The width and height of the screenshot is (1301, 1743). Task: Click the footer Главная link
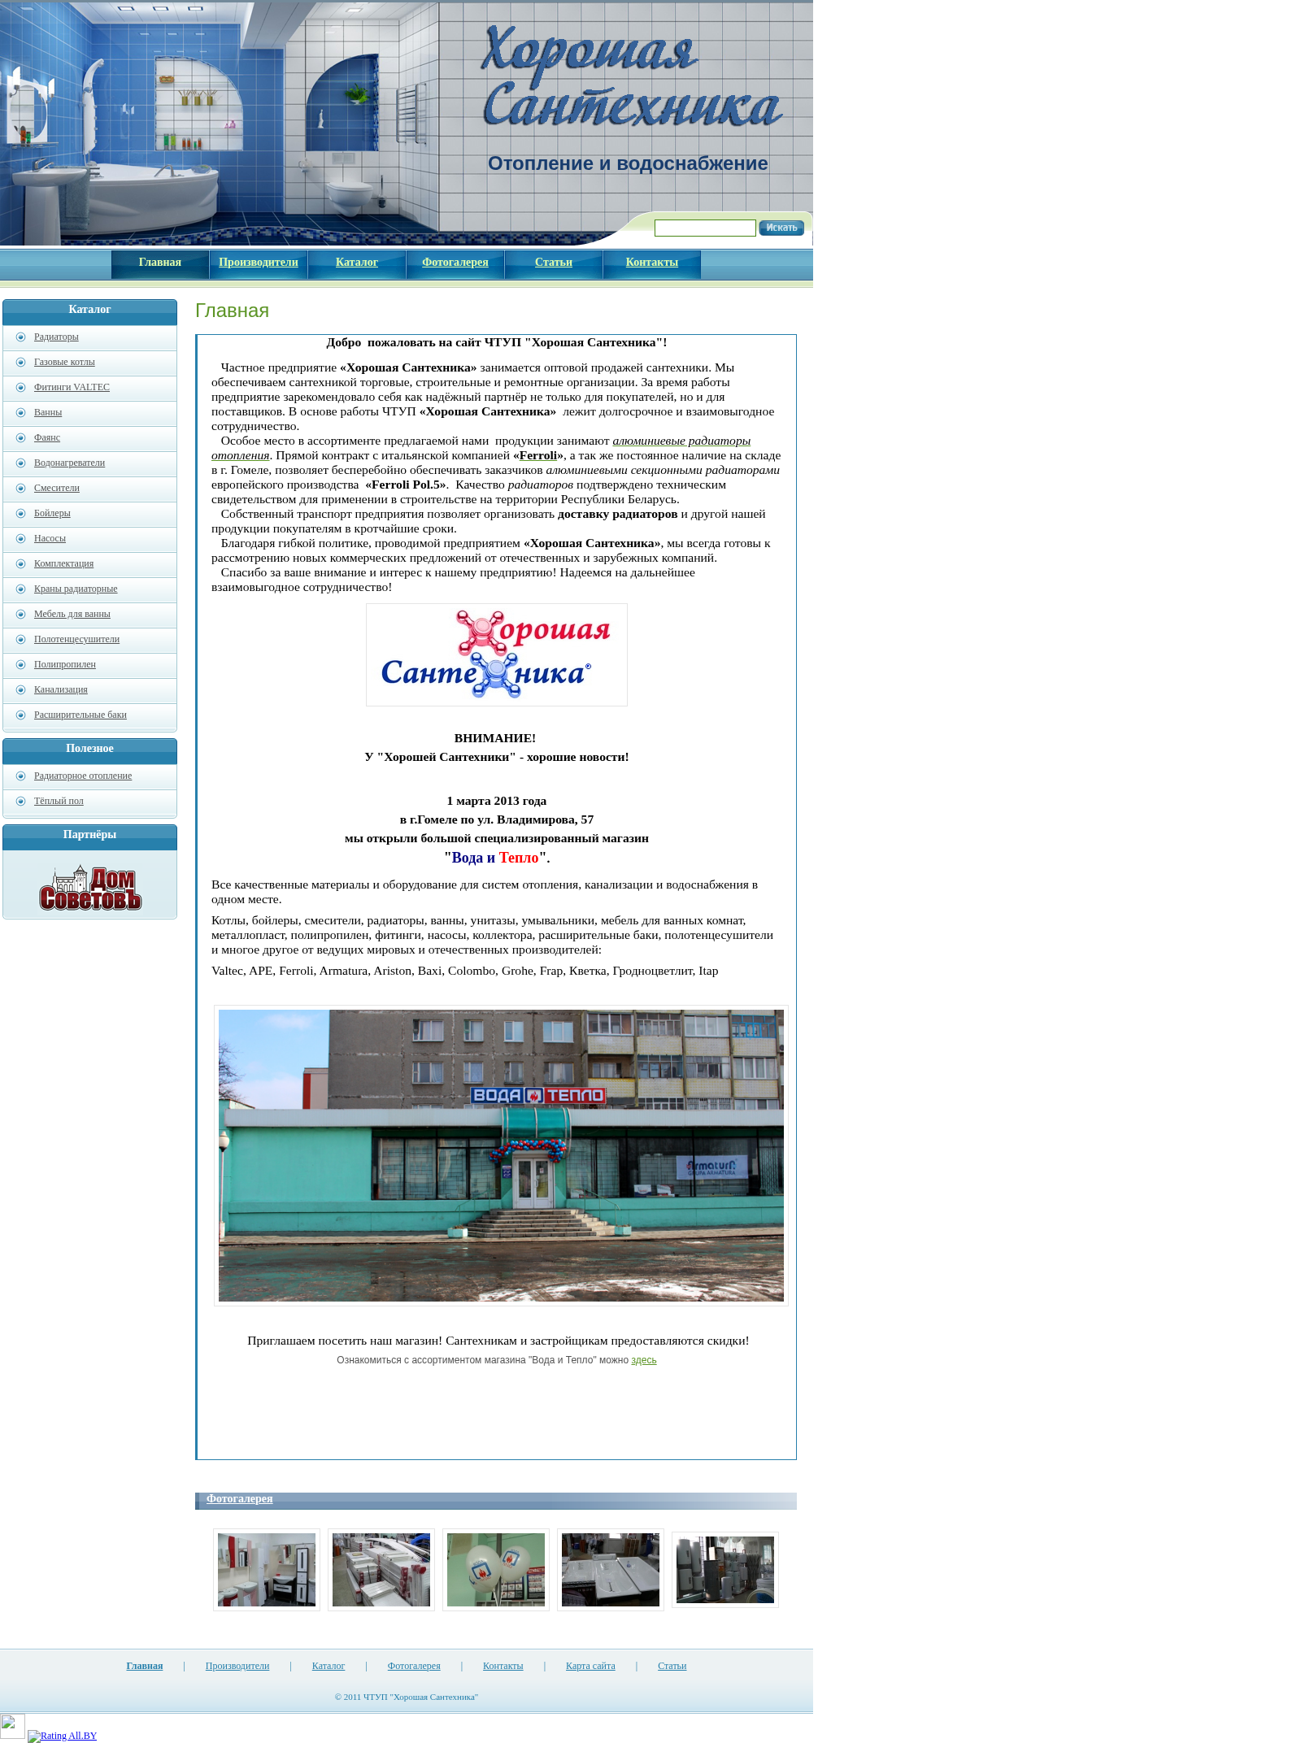click(x=145, y=1667)
